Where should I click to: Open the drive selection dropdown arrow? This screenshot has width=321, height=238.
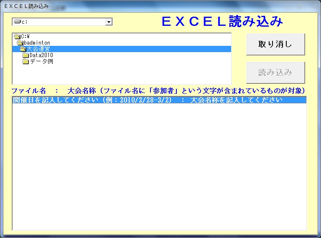tap(109, 22)
